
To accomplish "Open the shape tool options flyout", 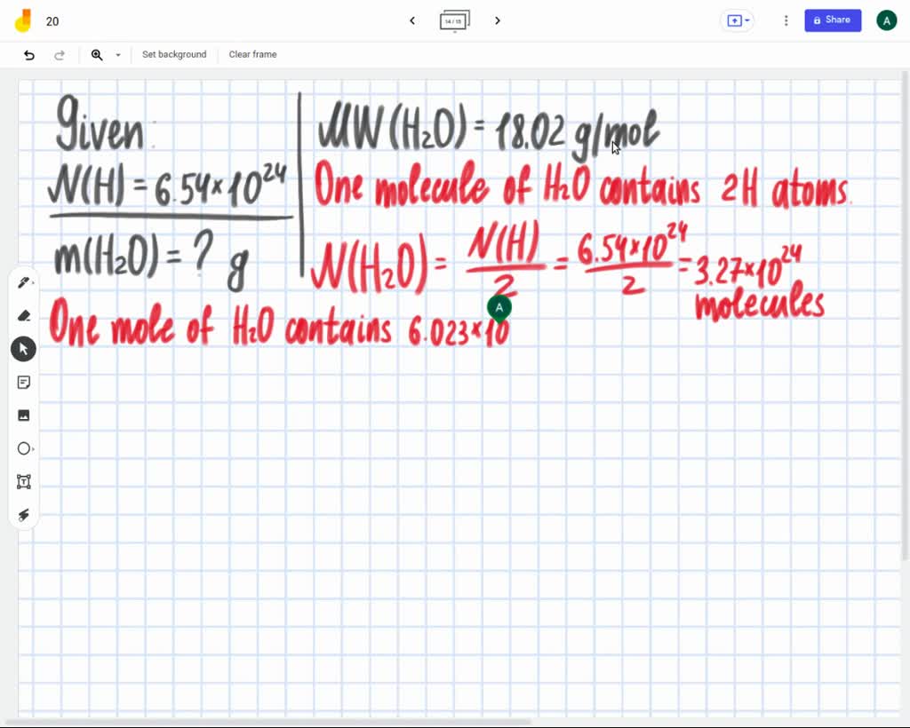I will tap(33, 448).
